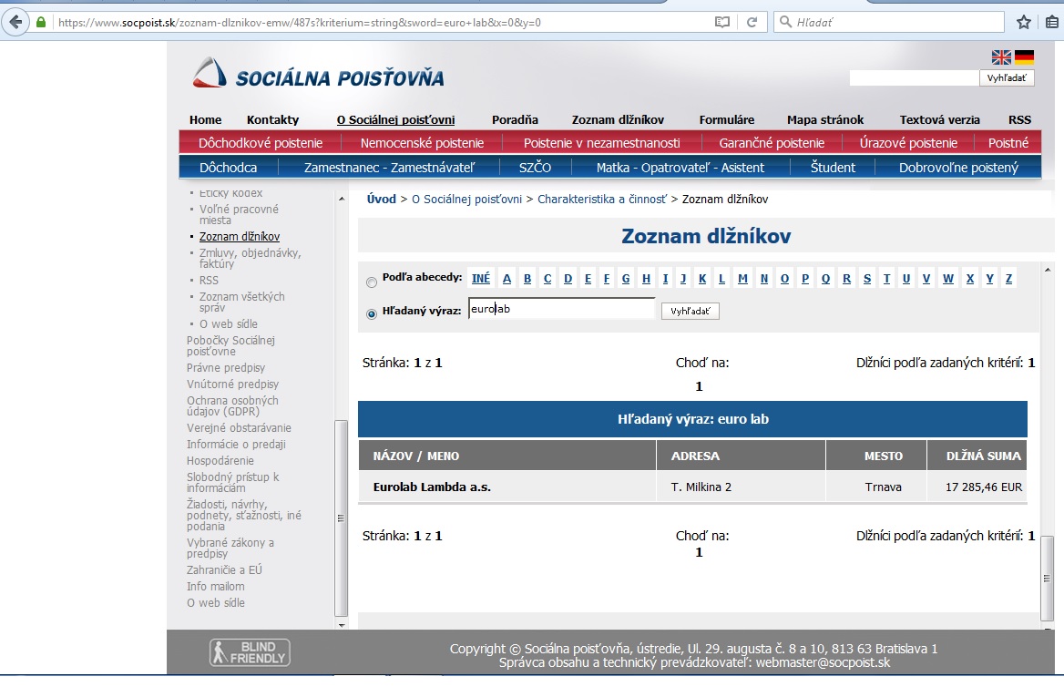Select the 'Podľa abecedy' radio button

(371, 282)
